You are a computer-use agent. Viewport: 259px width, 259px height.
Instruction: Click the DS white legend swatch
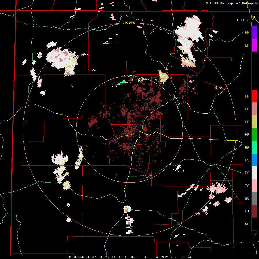click(x=254, y=173)
